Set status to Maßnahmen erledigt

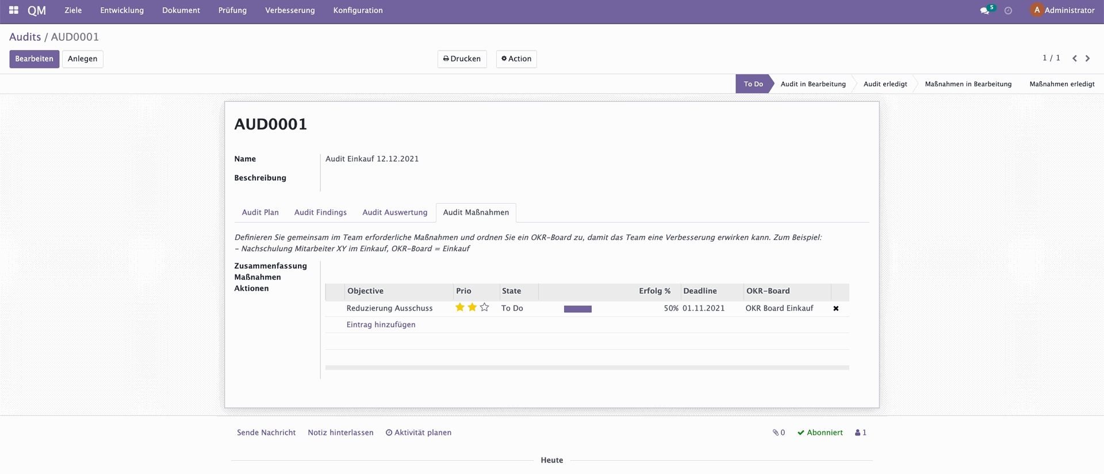pos(1062,84)
